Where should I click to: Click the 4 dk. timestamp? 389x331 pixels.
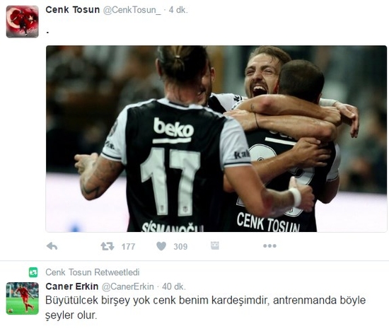(x=178, y=10)
